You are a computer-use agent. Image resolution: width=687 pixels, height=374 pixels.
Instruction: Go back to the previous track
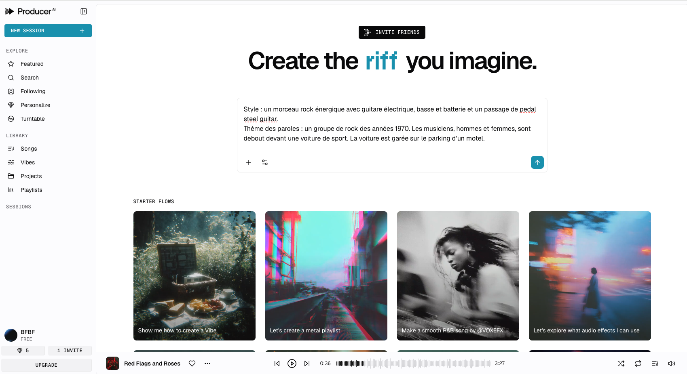(277, 363)
